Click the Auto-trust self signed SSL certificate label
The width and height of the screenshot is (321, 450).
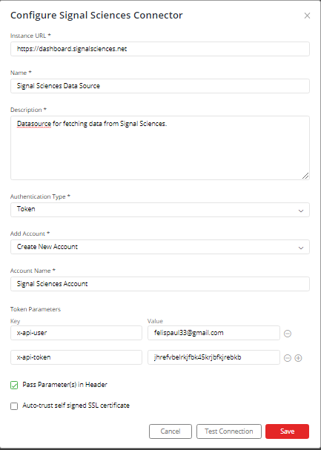tap(76, 406)
